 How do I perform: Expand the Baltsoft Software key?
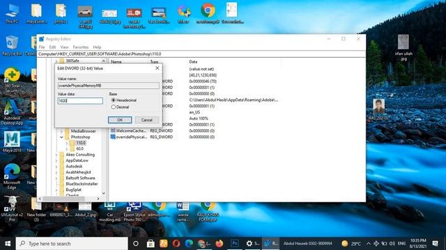(x=56, y=178)
